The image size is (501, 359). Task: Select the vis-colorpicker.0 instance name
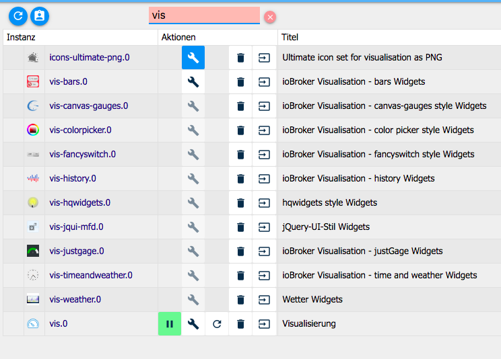point(81,130)
